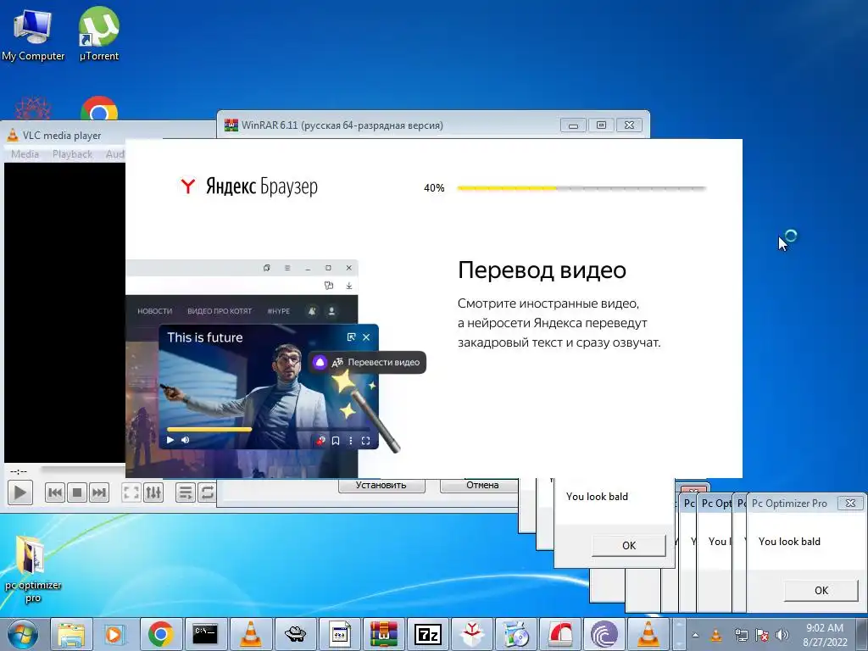Switch to WinRAR books taskbar icon
Image resolution: width=868 pixels, height=651 pixels.
point(384,634)
